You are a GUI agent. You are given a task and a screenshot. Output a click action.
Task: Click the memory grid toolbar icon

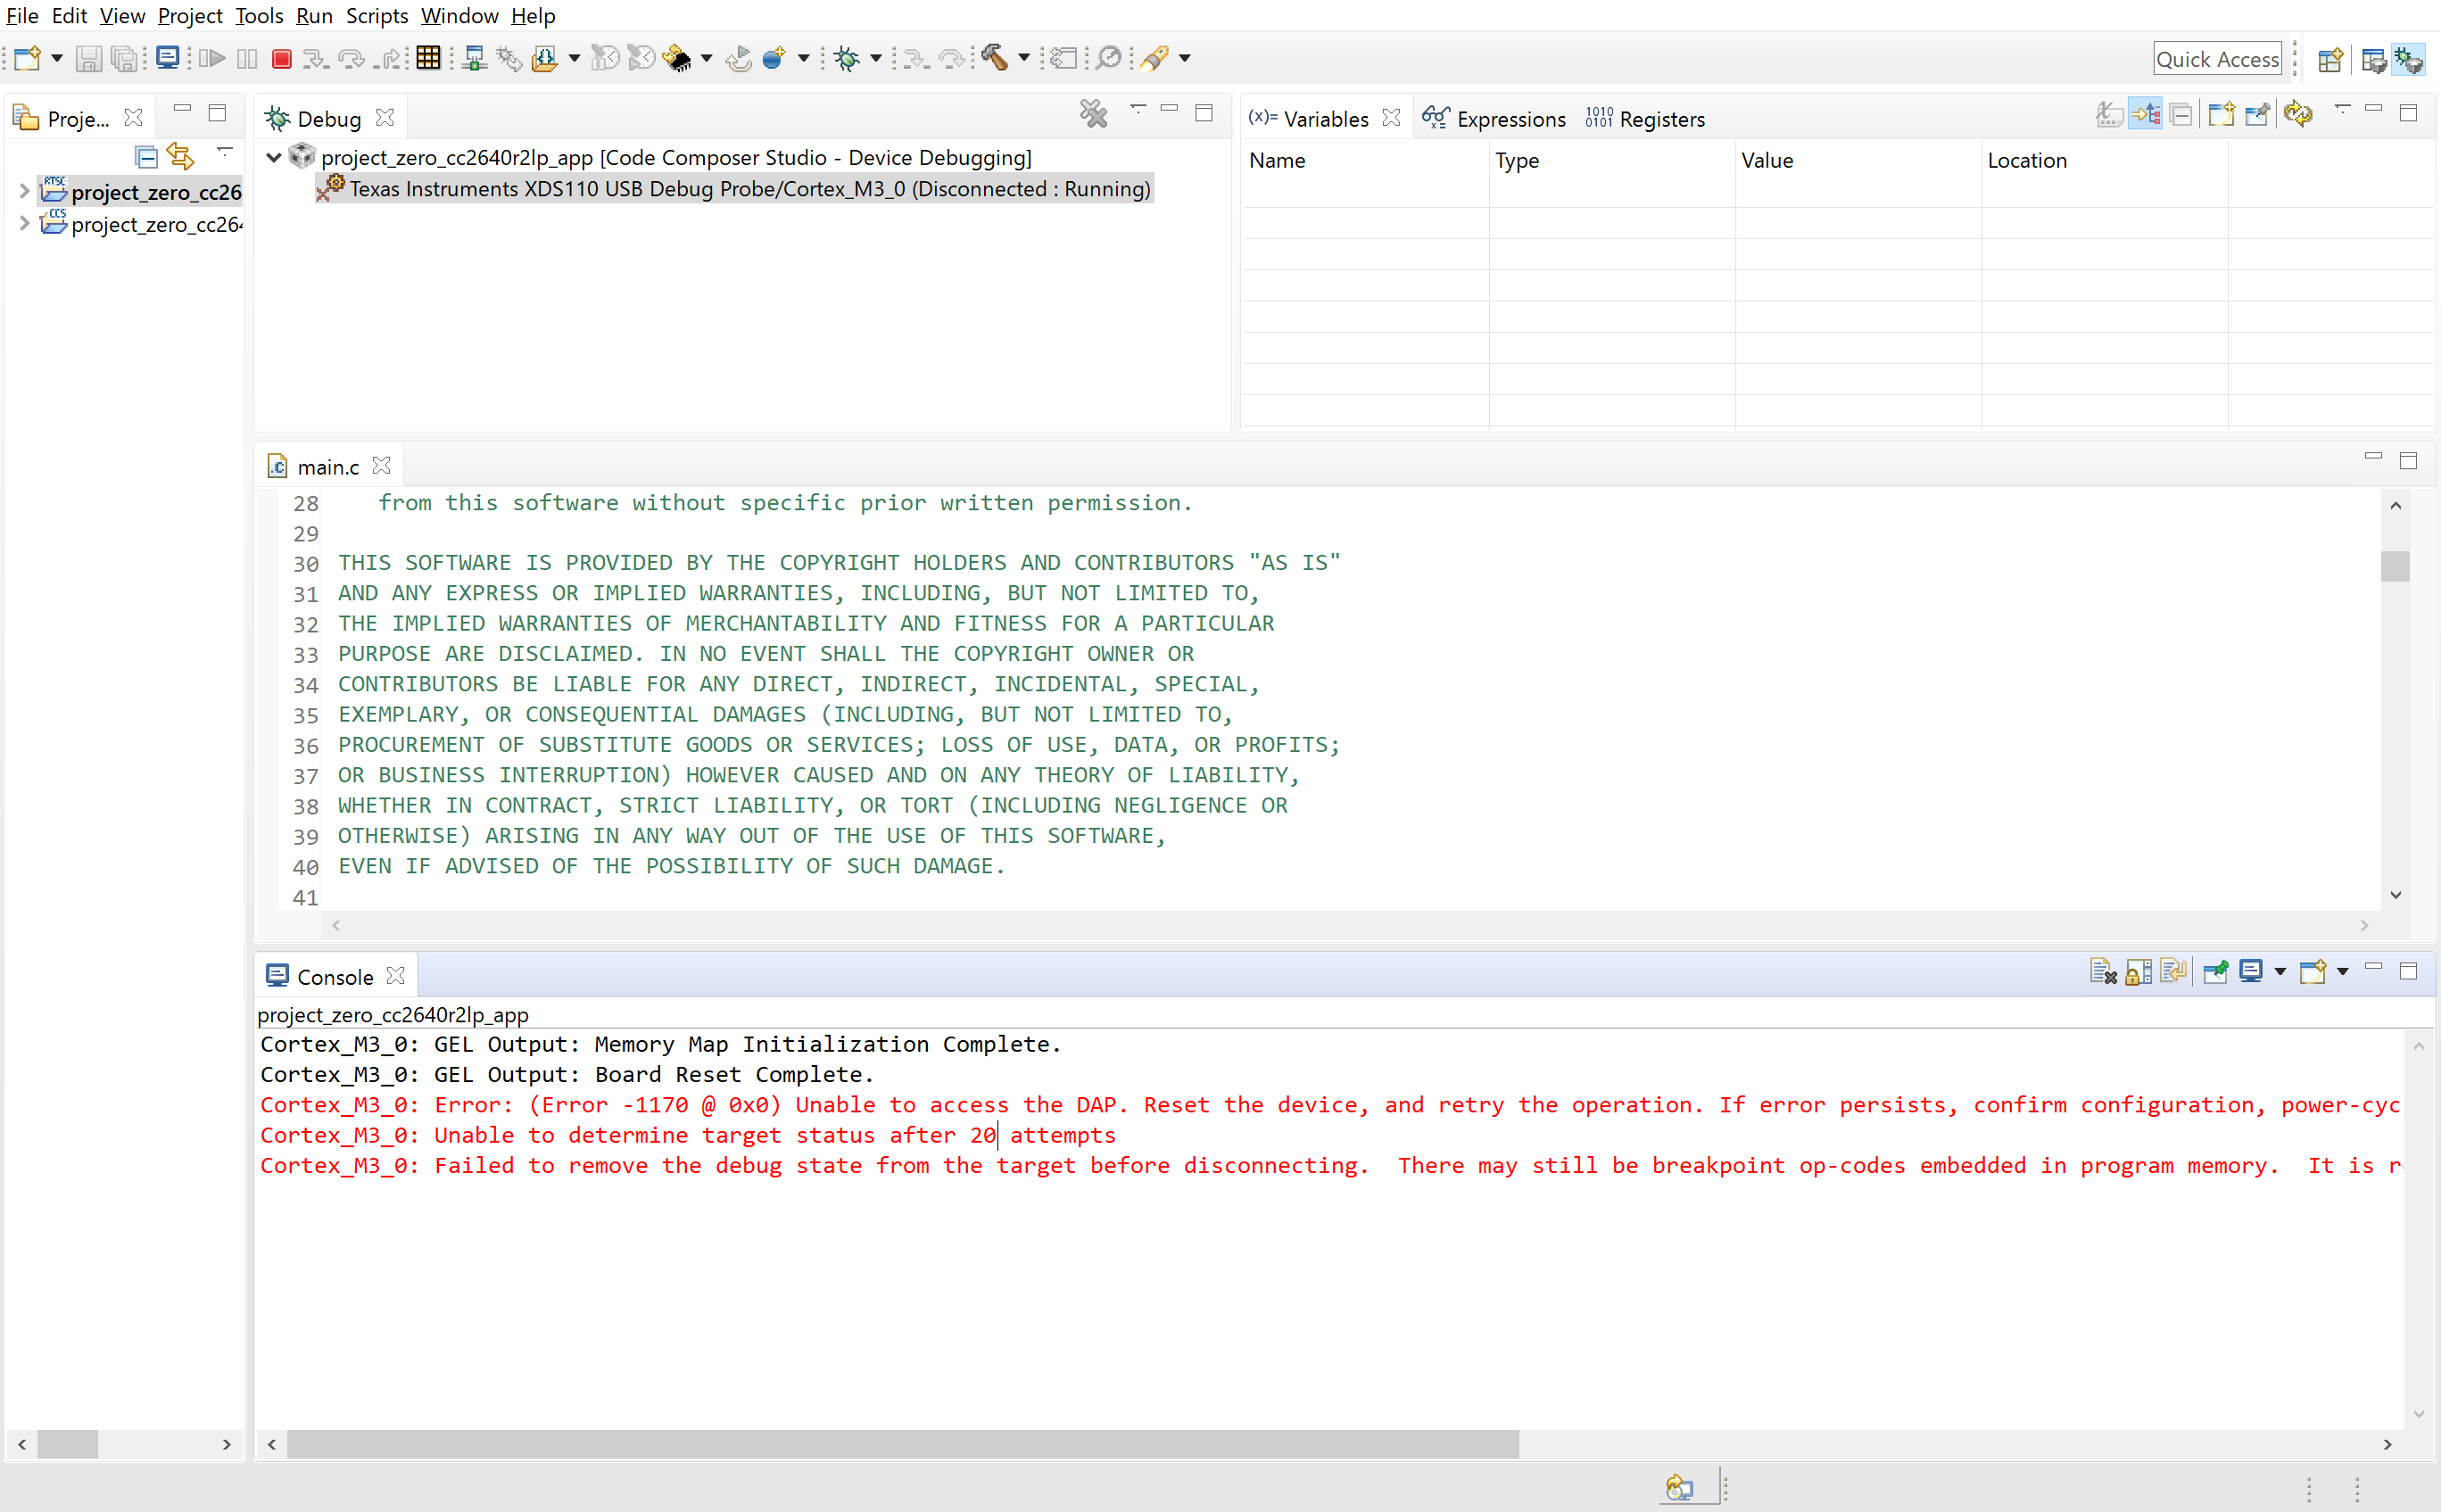tap(428, 58)
